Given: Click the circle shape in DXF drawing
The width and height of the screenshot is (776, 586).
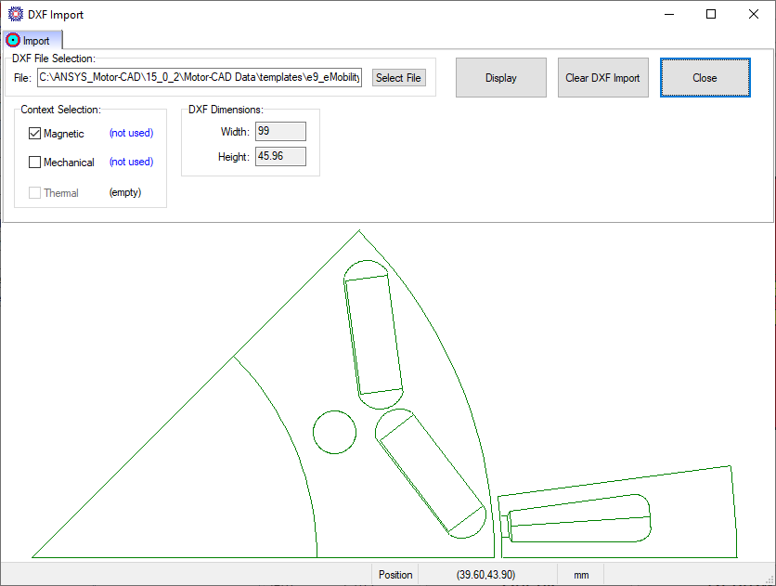Looking at the screenshot, I should tap(334, 432).
